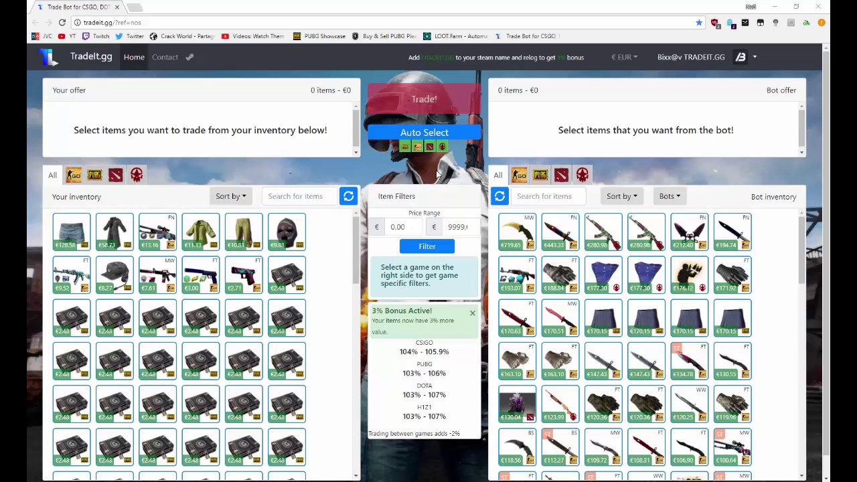
Task: Select All tab in bot inventory
Action: [498, 175]
